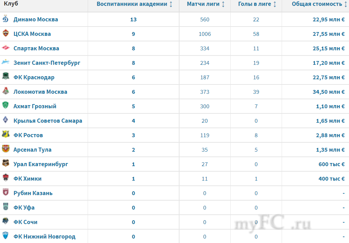Click the Dinamo Moscow club crest icon

[x=6, y=19]
